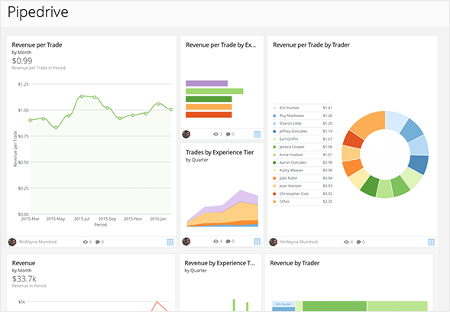Image resolution: width=450 pixels, height=312 pixels.
Task: Click comments icon on Trades by Experience Tier card
Action: point(228,242)
